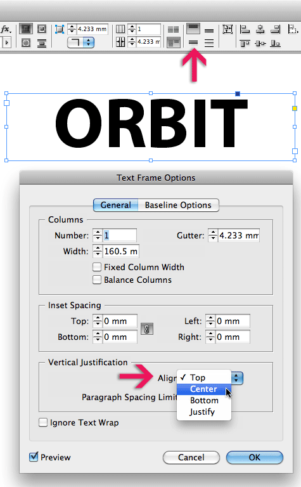Screen dimensions: 301x487
Task: Click the Align Top Edges icon
Action: (x=245, y=43)
